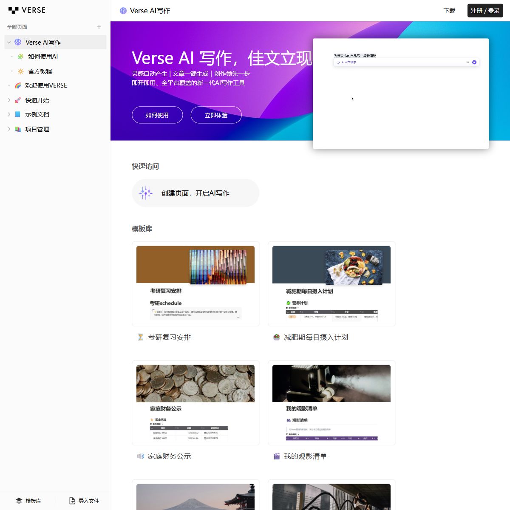Click the 考研复习安排 template title link

pos(170,337)
